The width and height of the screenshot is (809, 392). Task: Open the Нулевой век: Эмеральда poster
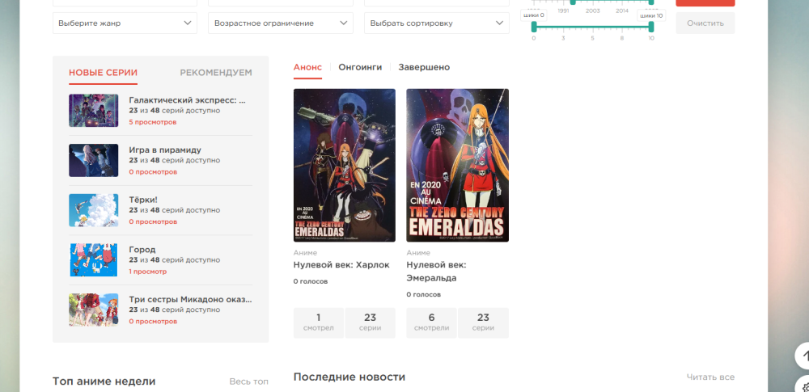click(457, 165)
